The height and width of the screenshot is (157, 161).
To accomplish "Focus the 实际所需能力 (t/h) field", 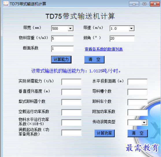I will (71, 82).
